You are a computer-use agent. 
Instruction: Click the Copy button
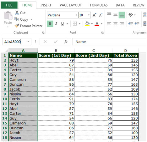pyautogui.click(x=21, y=19)
